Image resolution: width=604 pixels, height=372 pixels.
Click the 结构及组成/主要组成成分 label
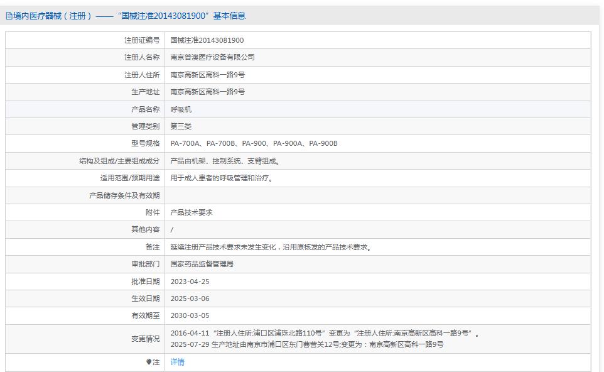point(119,161)
